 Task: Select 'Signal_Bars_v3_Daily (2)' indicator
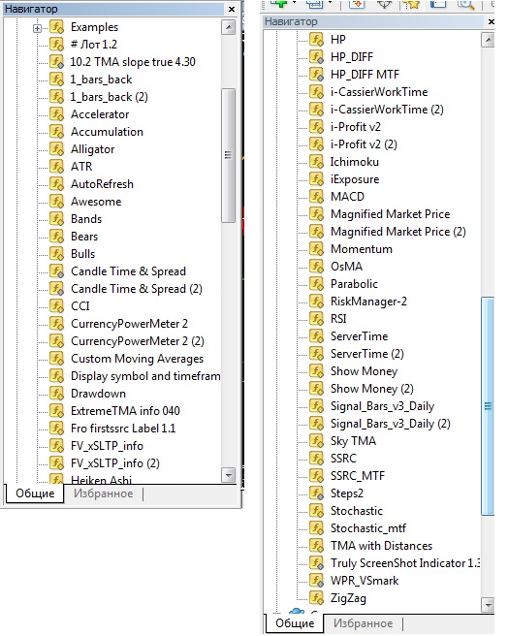point(391,423)
